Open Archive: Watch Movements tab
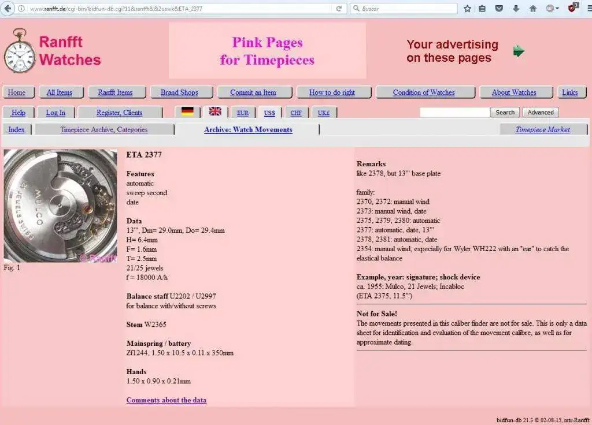This screenshot has width=592, height=425. (249, 129)
